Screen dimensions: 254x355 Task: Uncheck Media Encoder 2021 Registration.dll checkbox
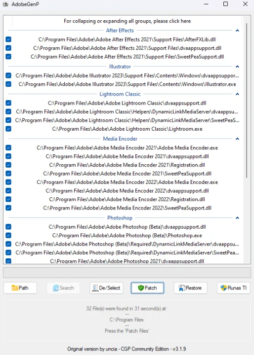8,165
